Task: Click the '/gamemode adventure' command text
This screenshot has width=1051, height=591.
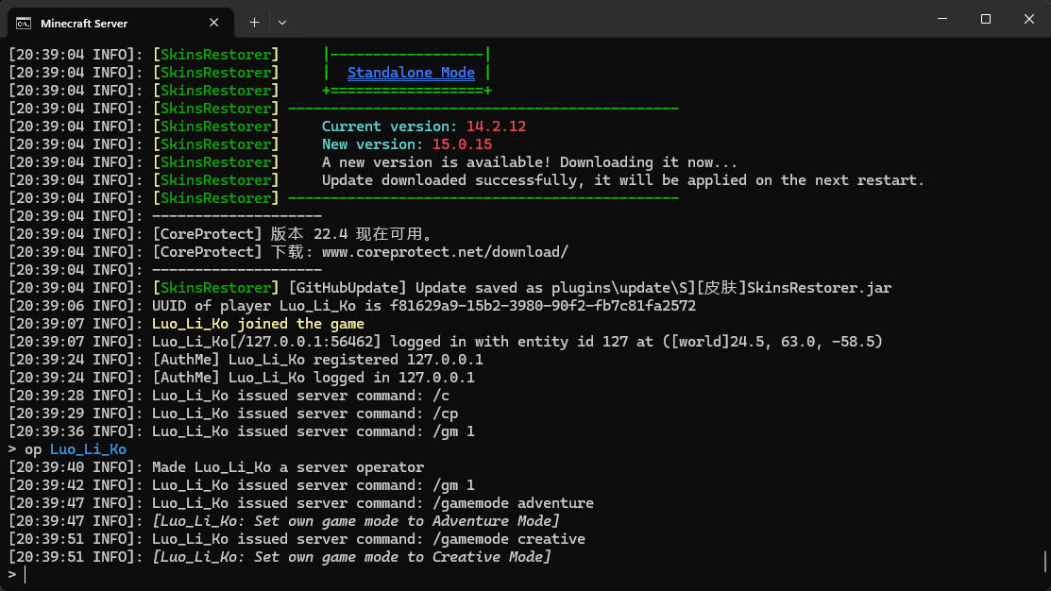Action: 513,502
